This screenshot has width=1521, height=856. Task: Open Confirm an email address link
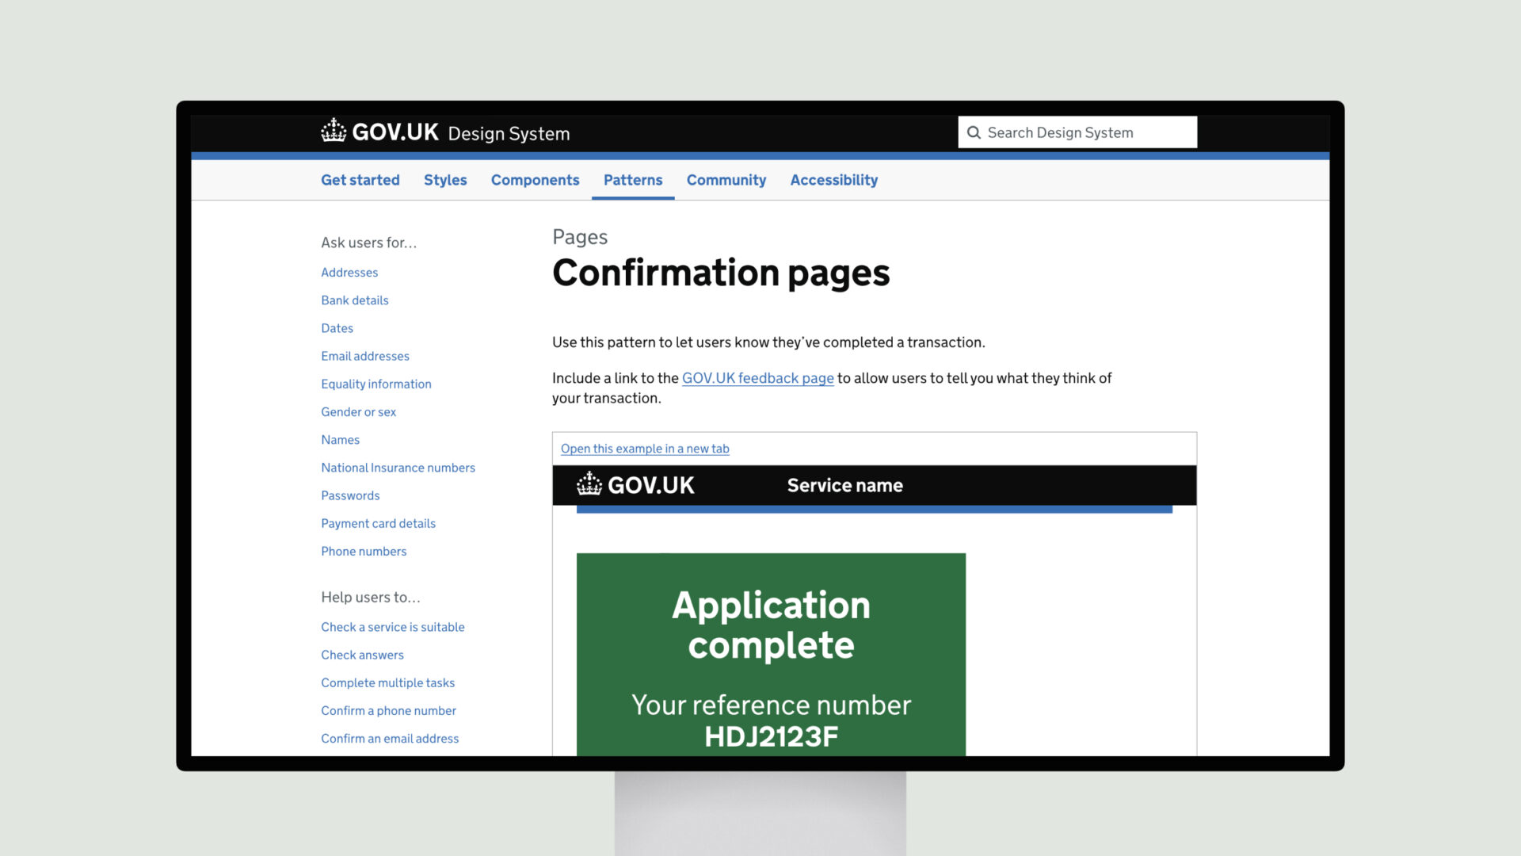390,738
